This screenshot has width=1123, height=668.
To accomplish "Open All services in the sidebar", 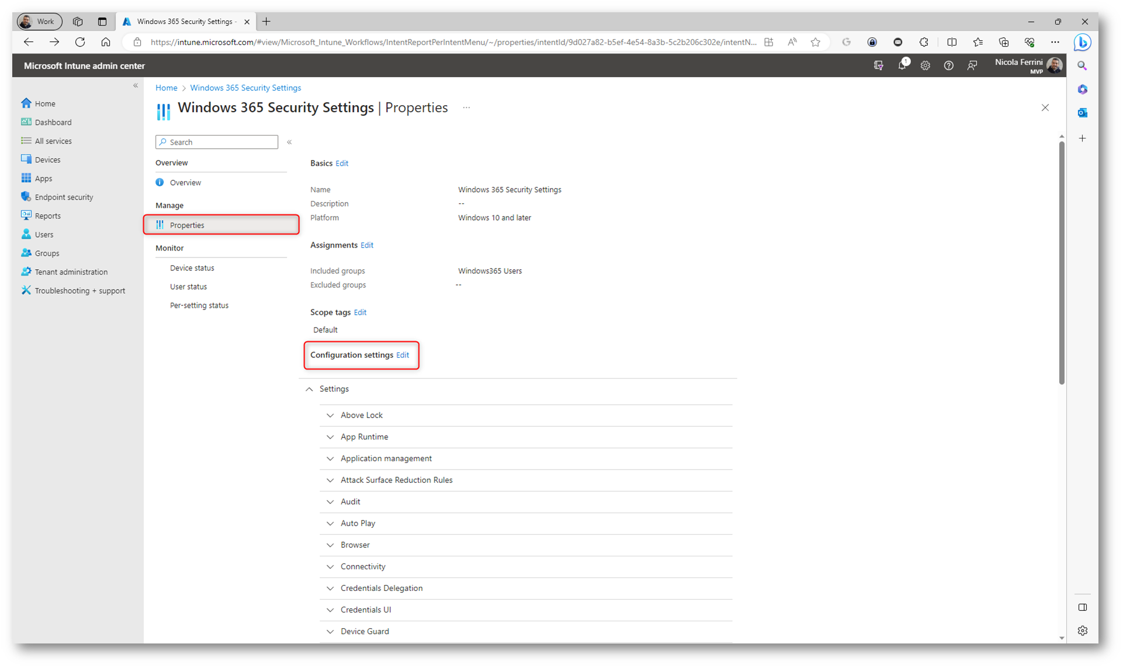I will tap(53, 141).
